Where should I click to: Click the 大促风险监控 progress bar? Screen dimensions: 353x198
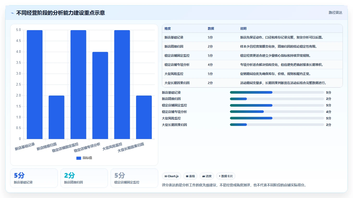click(x=277, y=118)
